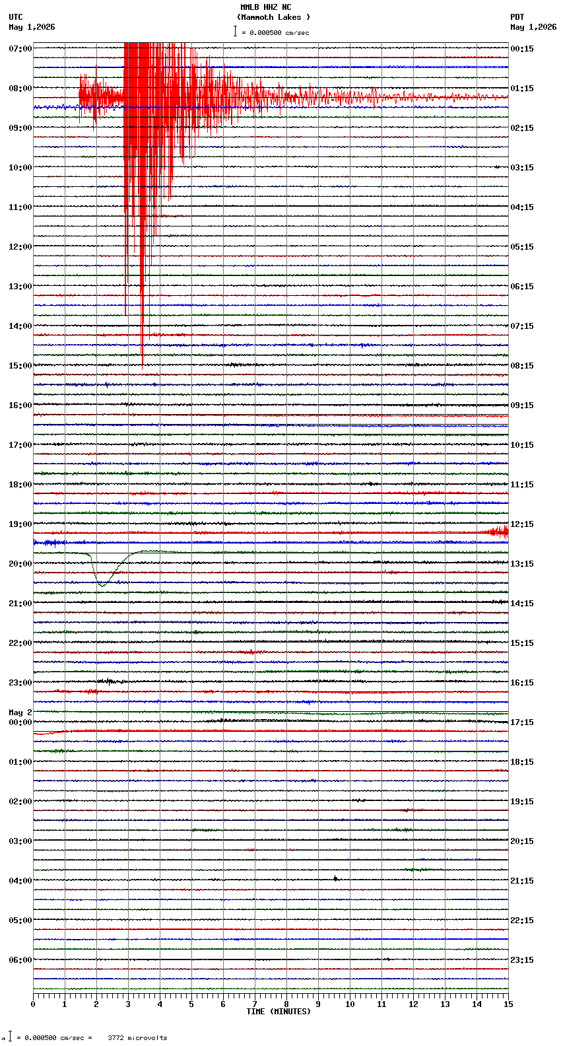This screenshot has height=1046, width=561.
Task: Click the bottom-left '= 0.000500 cm/sec =' text
Action: click(x=54, y=1038)
